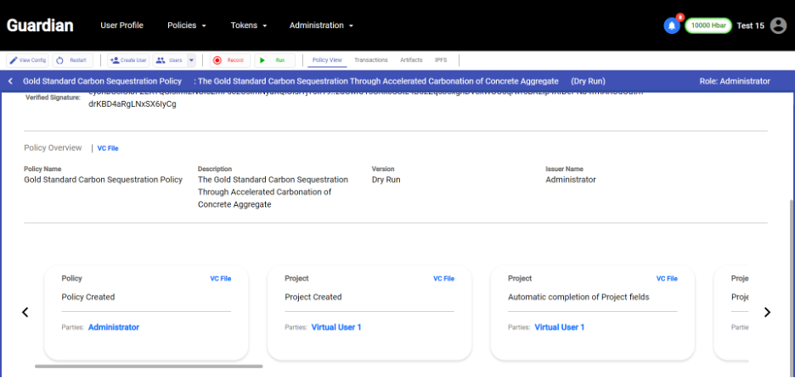
Task: Click the 10000 Hbar balance badge
Action: point(708,25)
